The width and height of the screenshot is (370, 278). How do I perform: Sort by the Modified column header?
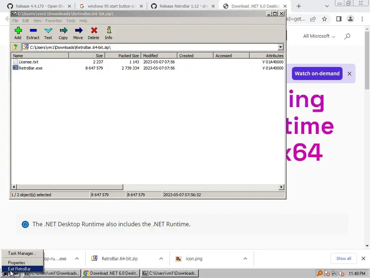pyautogui.click(x=159, y=55)
